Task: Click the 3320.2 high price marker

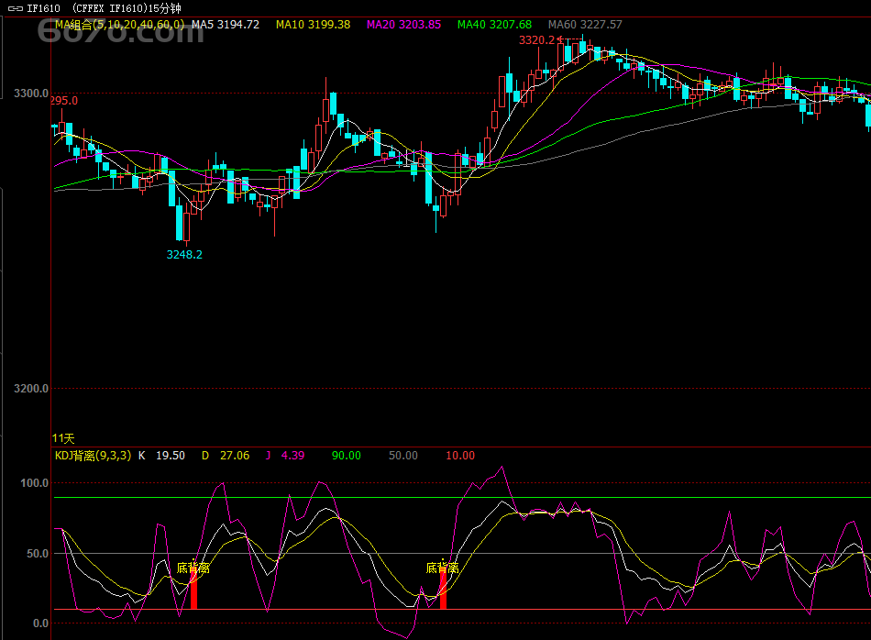Action: pyautogui.click(x=536, y=40)
